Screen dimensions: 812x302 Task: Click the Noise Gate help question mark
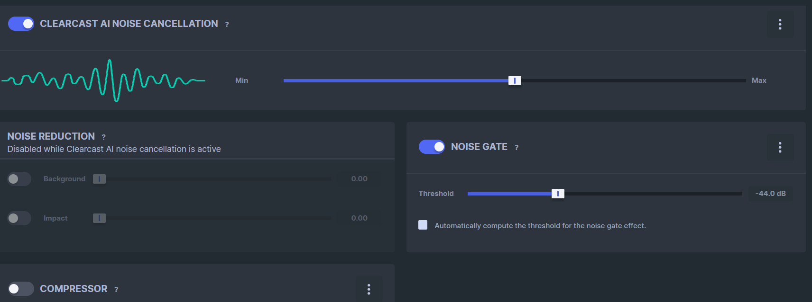[517, 148]
